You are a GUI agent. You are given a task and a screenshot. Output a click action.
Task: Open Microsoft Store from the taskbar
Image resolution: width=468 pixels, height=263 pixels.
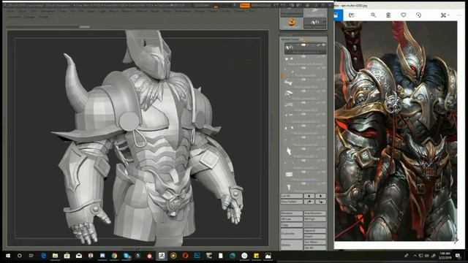(67, 256)
